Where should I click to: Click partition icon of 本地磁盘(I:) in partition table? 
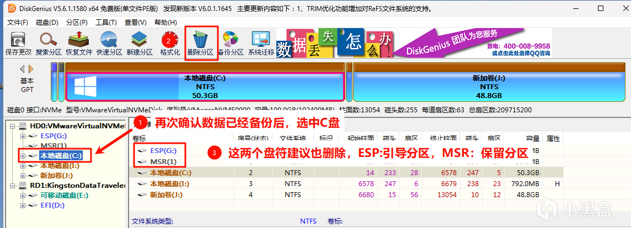click(x=142, y=184)
